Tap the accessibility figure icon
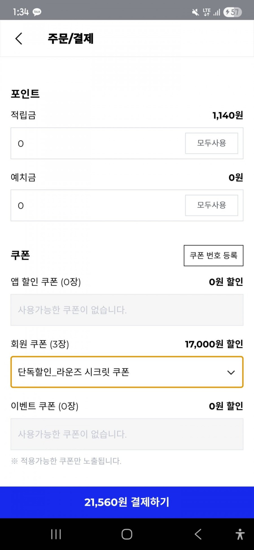Screen dimensions: 254x550 point(240,534)
